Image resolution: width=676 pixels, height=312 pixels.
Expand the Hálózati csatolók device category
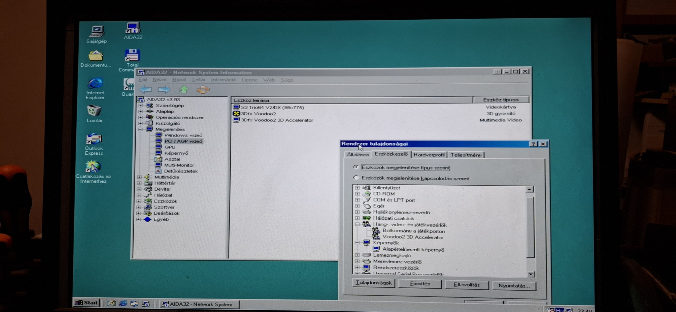point(357,218)
